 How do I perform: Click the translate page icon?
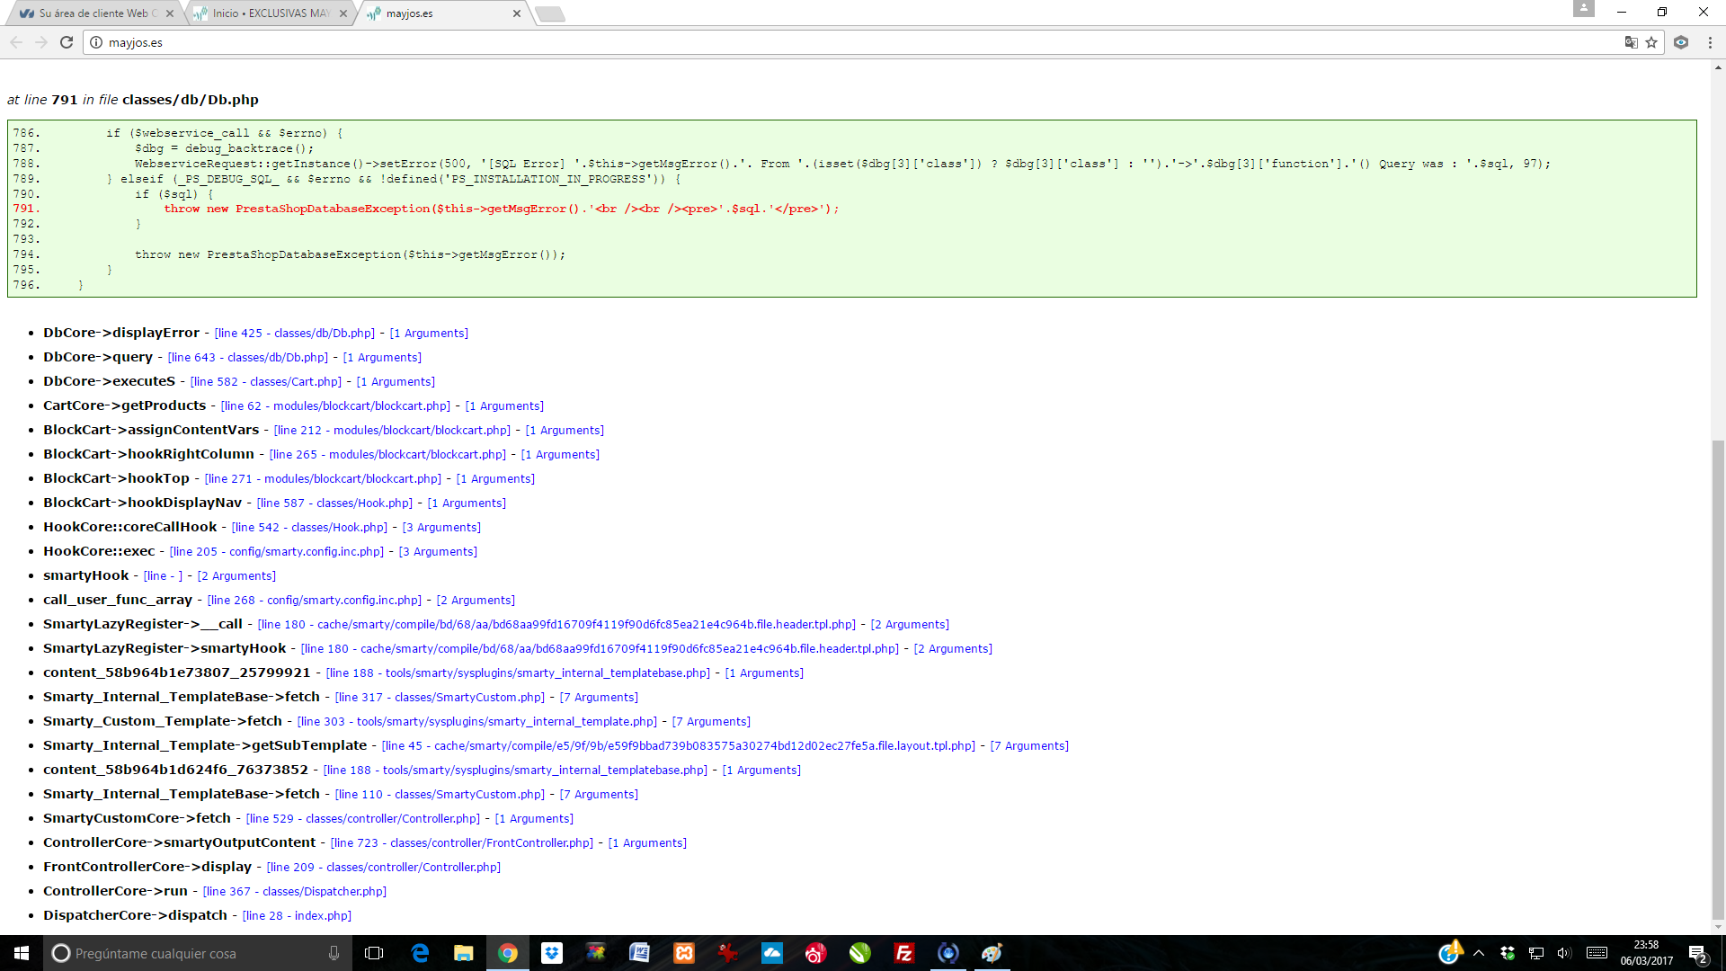[x=1631, y=42]
